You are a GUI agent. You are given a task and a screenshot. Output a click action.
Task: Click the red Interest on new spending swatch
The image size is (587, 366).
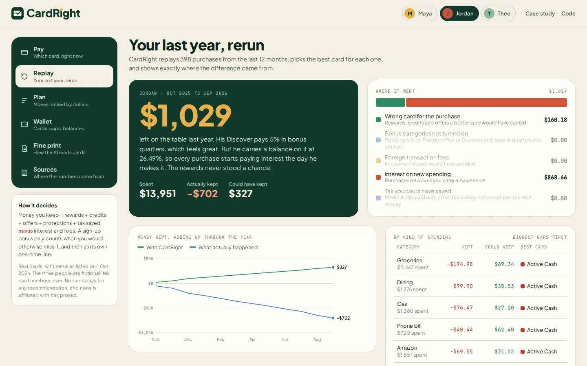378,177
